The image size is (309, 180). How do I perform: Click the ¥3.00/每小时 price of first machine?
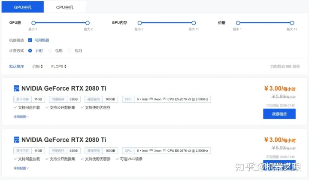click(280, 88)
